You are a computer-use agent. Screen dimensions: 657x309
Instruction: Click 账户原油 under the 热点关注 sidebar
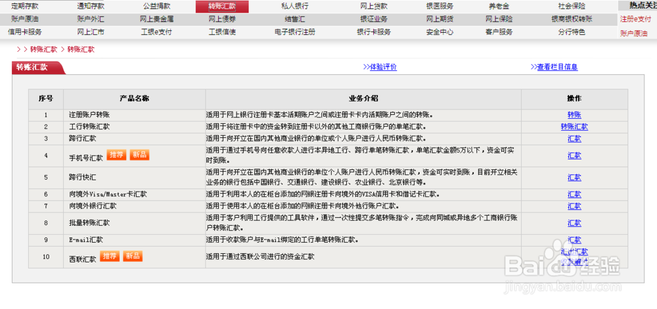633,34
